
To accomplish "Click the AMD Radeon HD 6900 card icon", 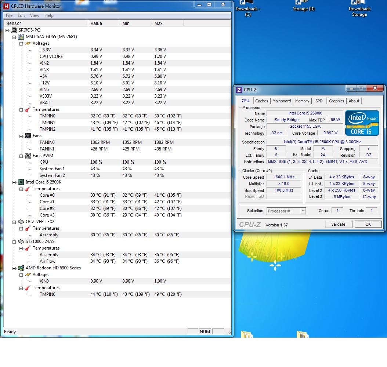I will click(x=21, y=268).
